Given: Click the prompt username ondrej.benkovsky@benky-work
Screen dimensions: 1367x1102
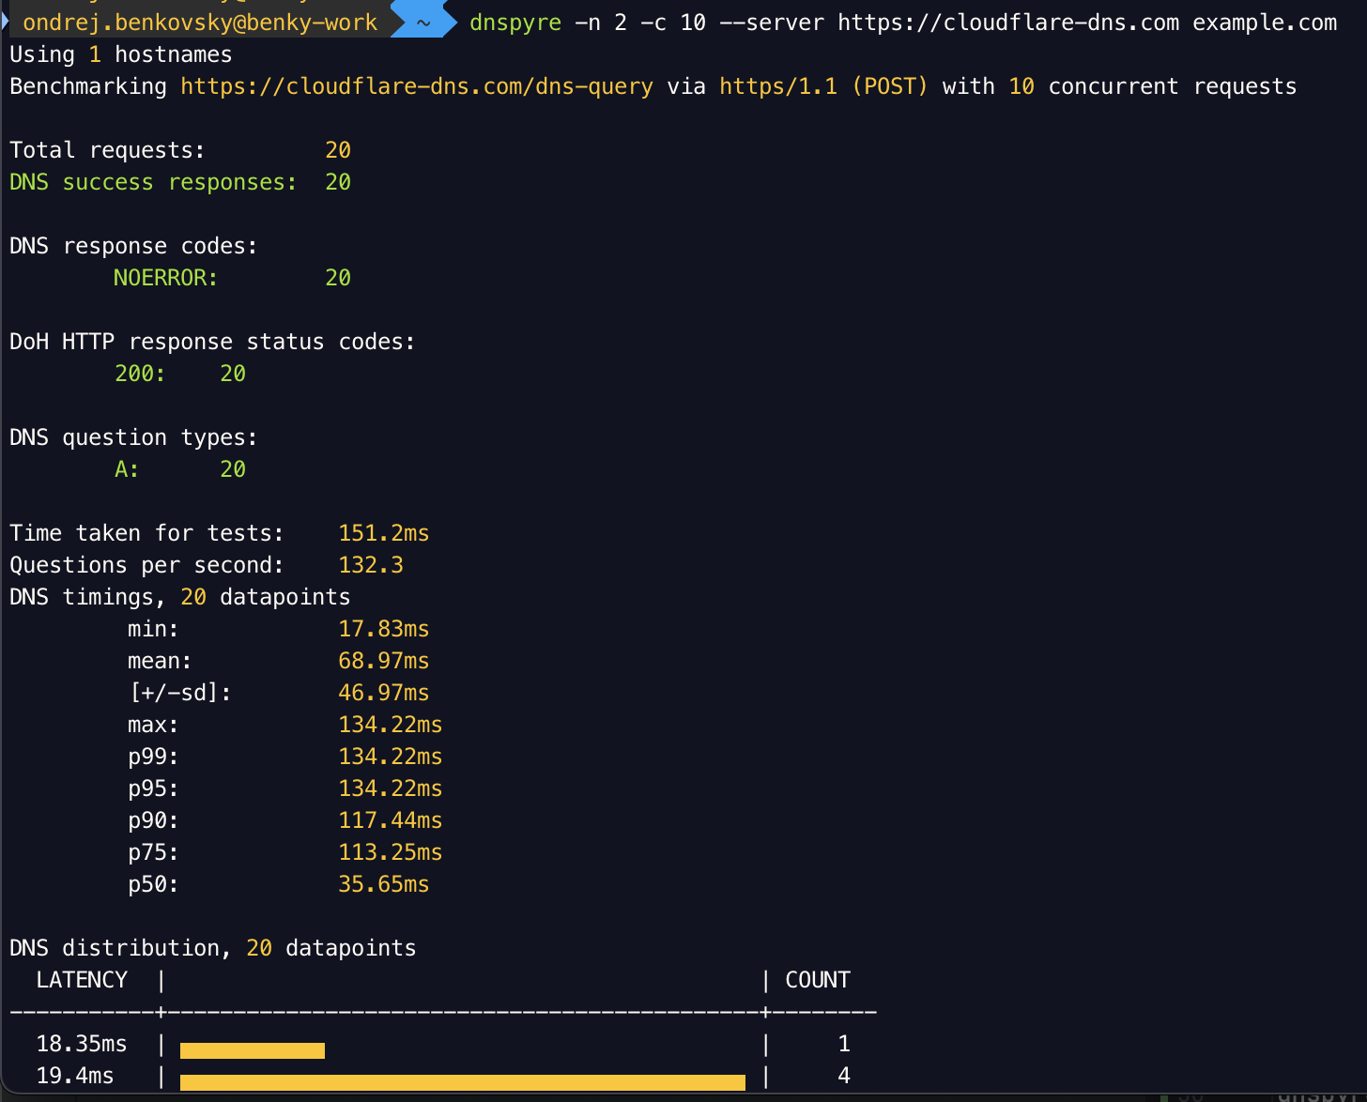Looking at the screenshot, I should click(x=200, y=23).
